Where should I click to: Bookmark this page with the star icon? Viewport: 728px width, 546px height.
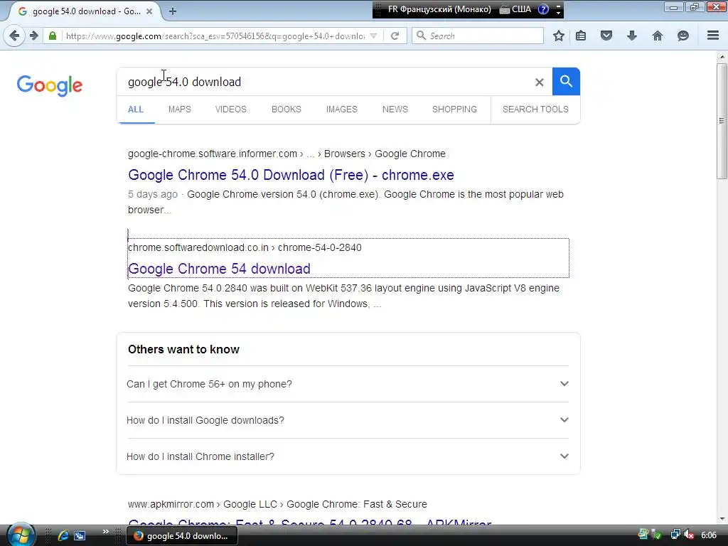[x=559, y=36]
